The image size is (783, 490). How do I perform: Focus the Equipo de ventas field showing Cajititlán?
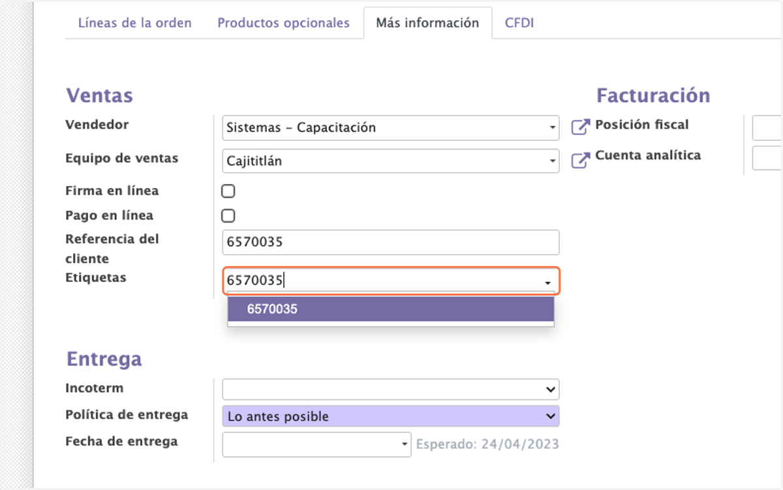click(x=391, y=161)
